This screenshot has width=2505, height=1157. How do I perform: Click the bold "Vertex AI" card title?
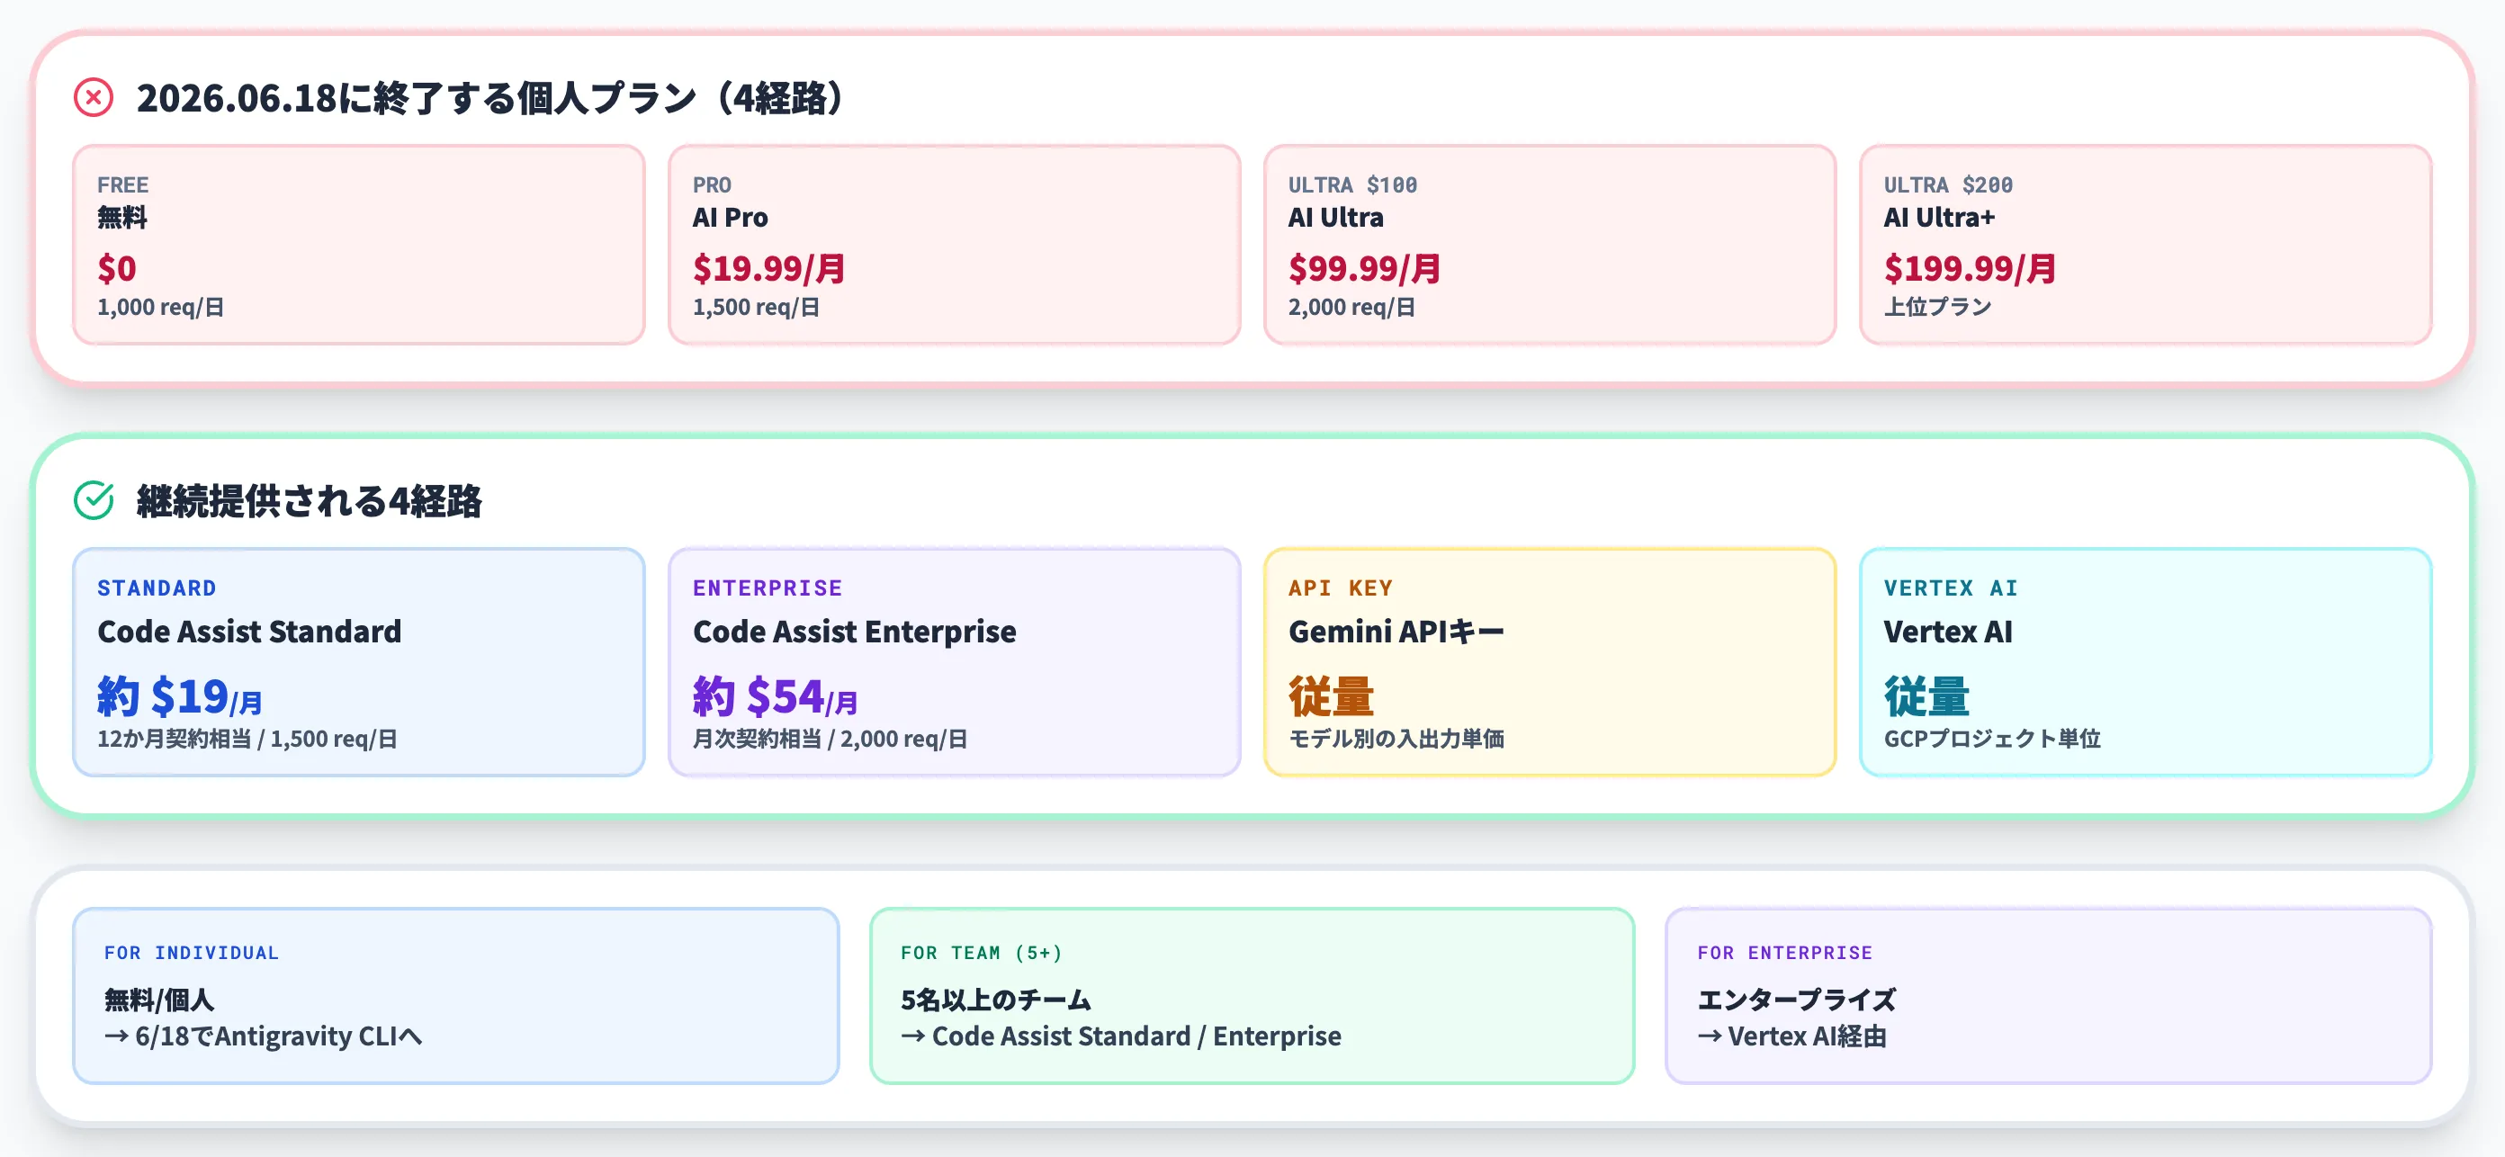click(1948, 631)
